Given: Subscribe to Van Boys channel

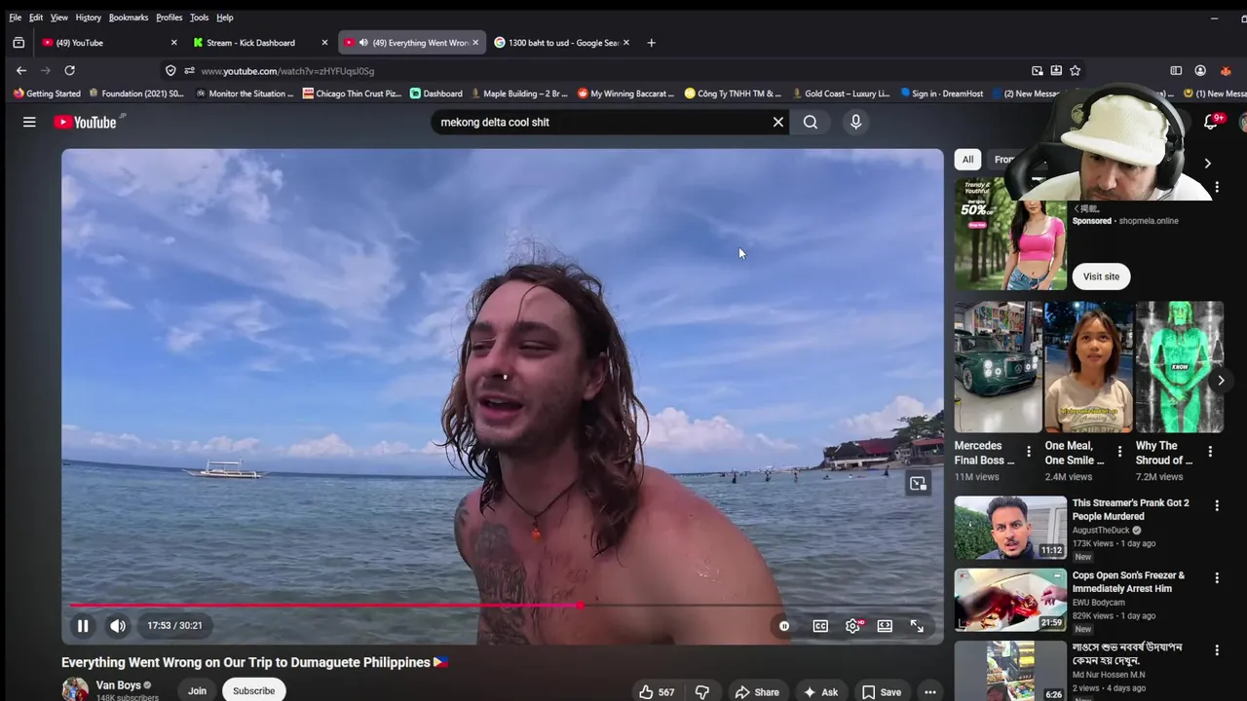Looking at the screenshot, I should pos(253,690).
